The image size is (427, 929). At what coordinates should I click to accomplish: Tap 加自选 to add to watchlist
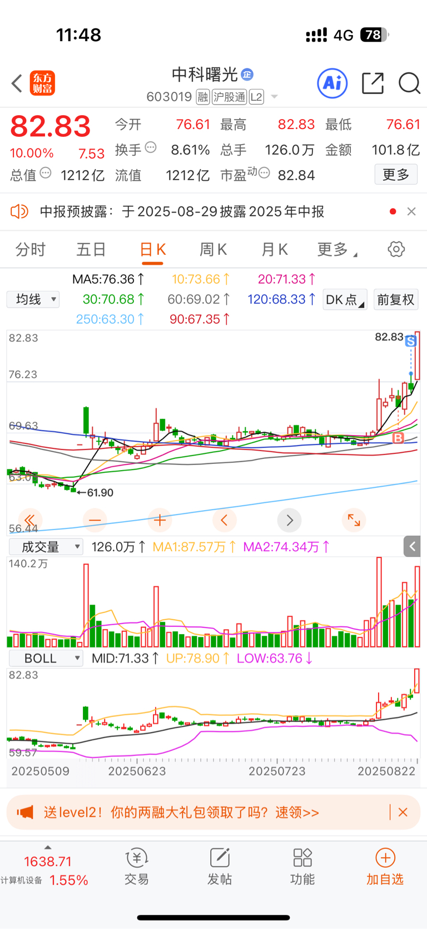coord(385,867)
